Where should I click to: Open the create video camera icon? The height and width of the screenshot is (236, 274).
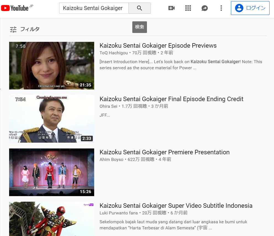[x=172, y=8]
